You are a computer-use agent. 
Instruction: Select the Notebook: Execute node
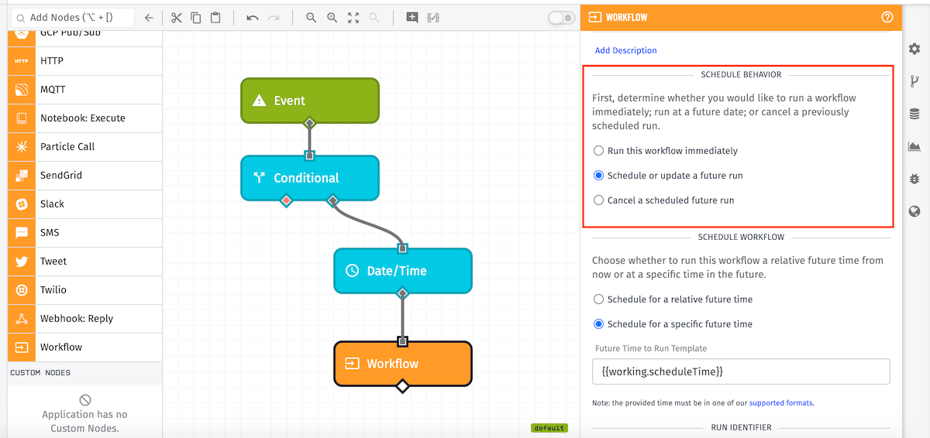84,118
